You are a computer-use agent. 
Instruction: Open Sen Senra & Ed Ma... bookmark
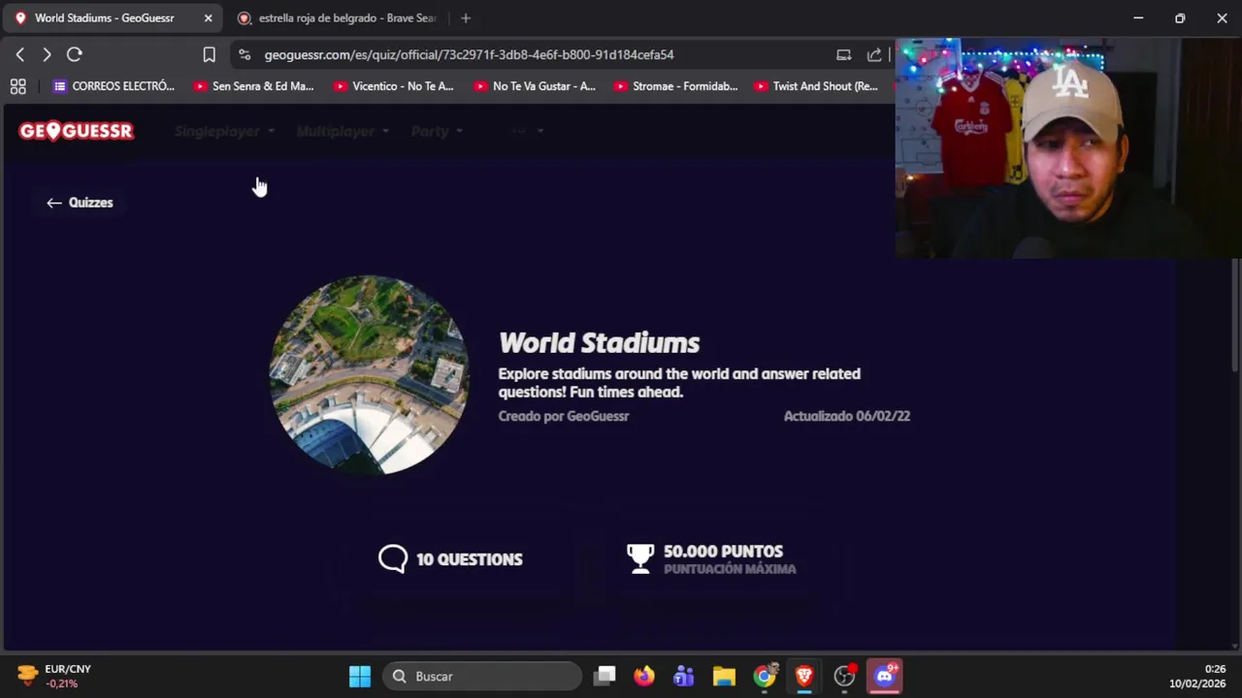pos(253,86)
